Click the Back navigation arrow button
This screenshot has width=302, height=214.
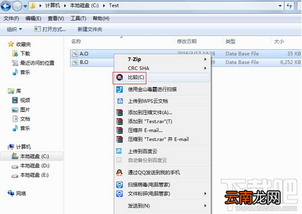[x=6, y=6]
